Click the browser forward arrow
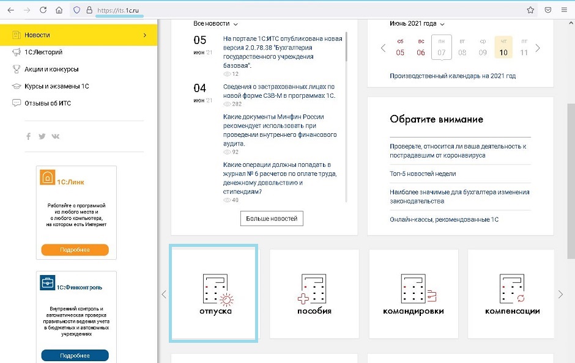This screenshot has width=575, height=363. click(27, 10)
